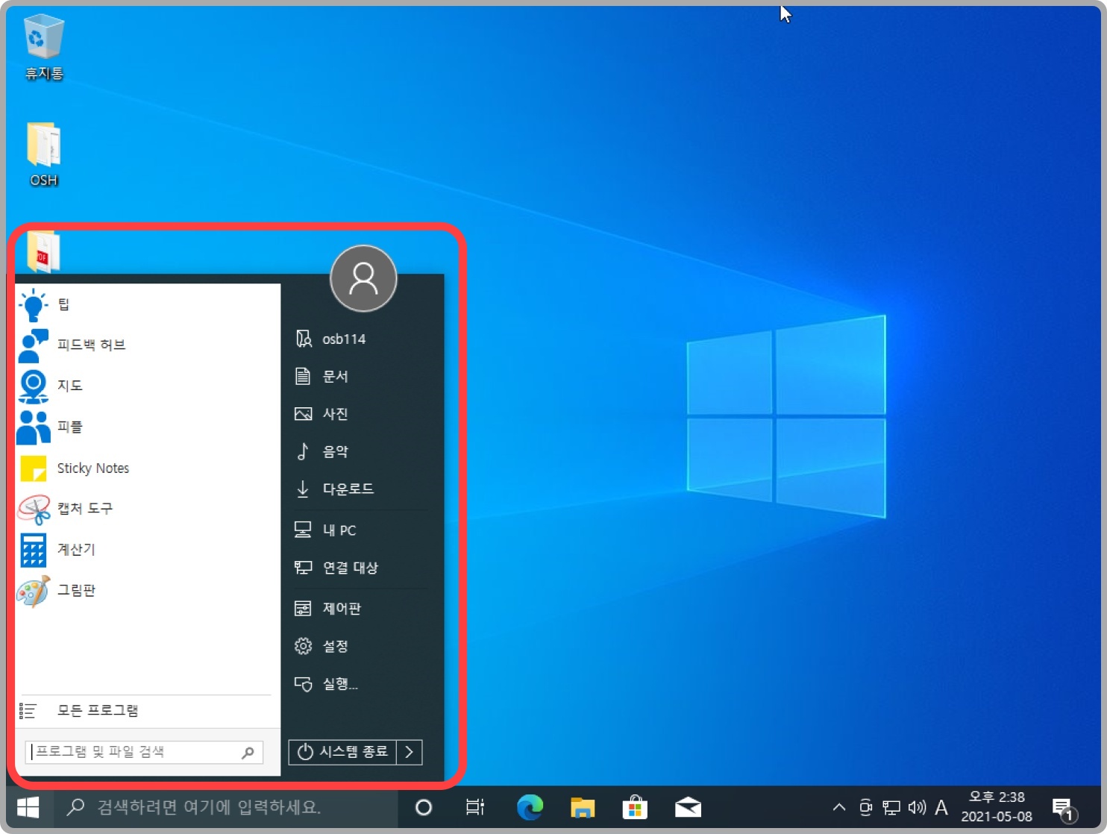Click the network tray icon

point(891,807)
